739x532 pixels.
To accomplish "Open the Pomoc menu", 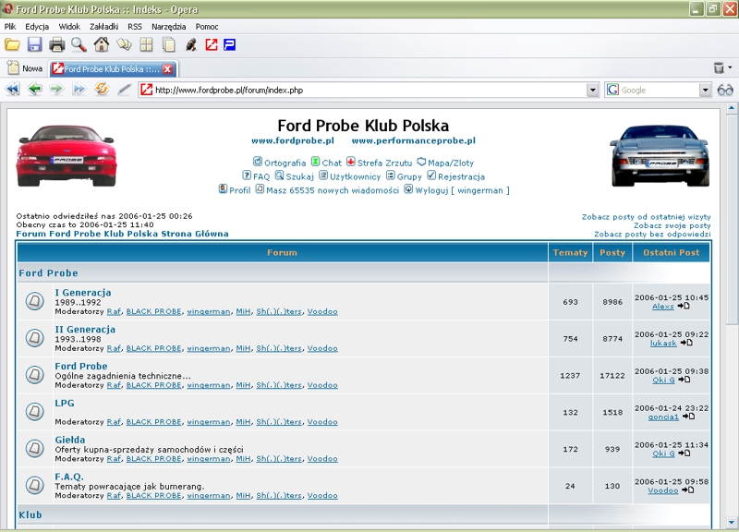I will click(207, 27).
